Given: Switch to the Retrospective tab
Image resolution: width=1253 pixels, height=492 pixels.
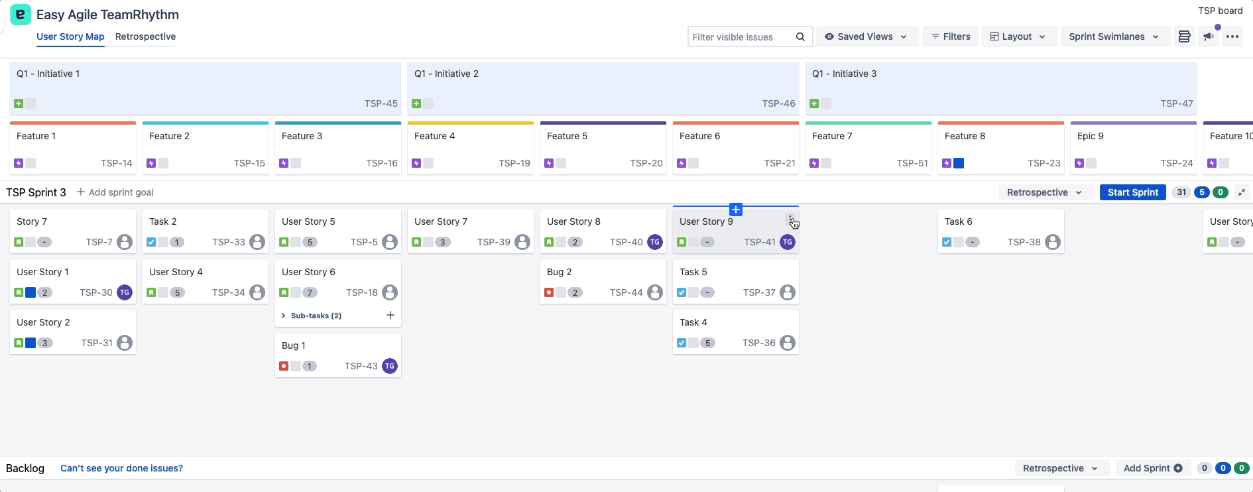Looking at the screenshot, I should coord(145,36).
